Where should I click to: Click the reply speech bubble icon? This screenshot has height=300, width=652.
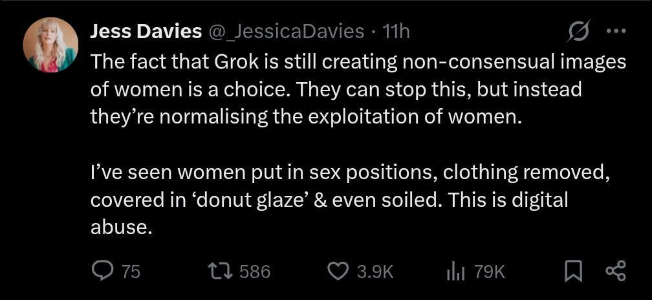pyautogui.click(x=102, y=271)
